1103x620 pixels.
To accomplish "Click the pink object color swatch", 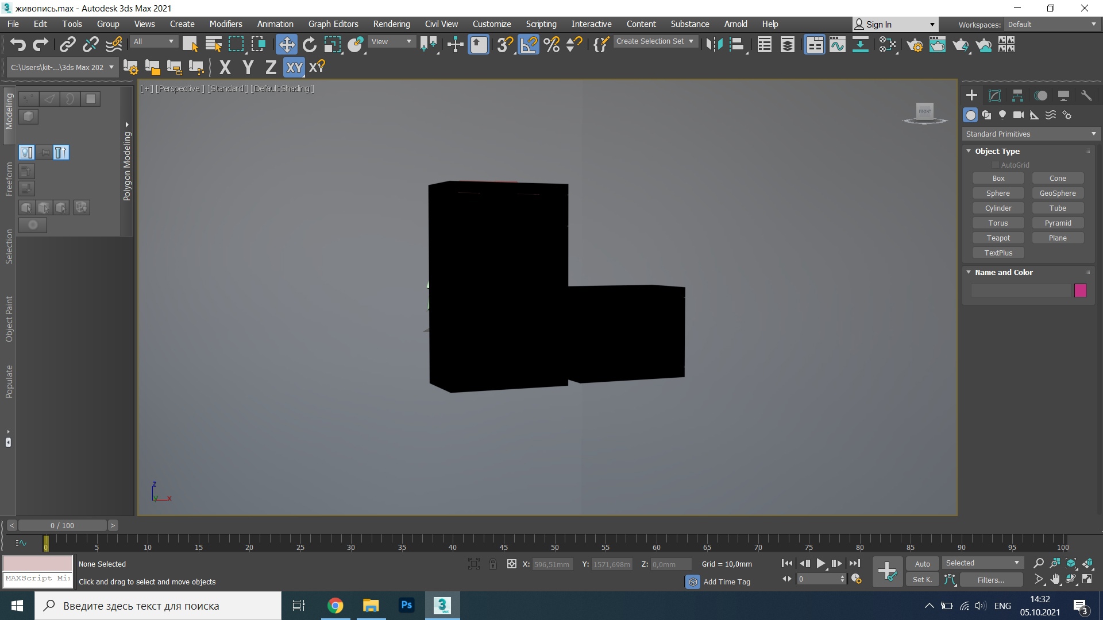I will click(1080, 290).
